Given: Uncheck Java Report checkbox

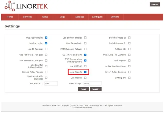Looking at the screenshot, I should (85, 72).
